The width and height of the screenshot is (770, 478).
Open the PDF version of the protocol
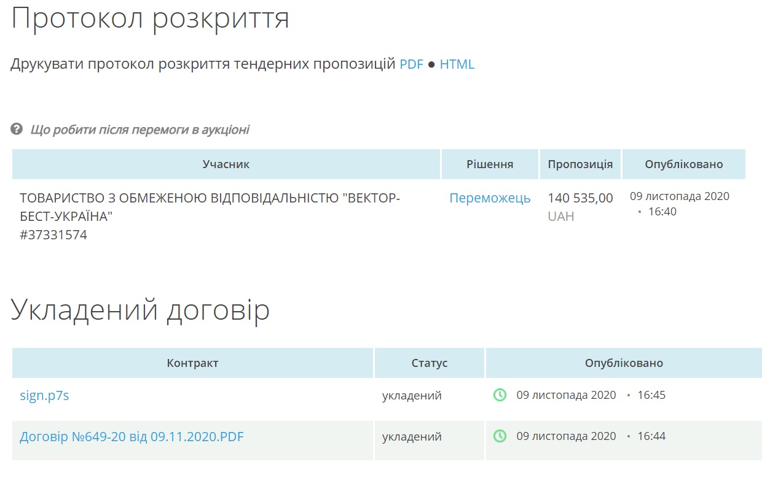pyautogui.click(x=411, y=64)
